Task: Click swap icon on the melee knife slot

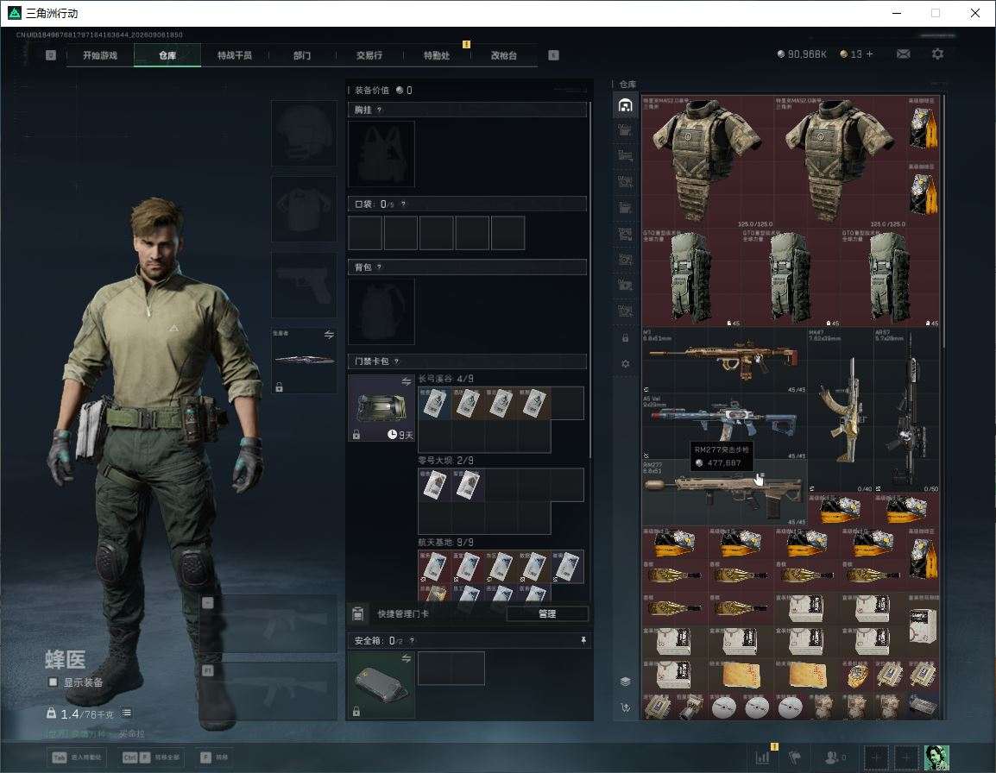Action: [329, 335]
